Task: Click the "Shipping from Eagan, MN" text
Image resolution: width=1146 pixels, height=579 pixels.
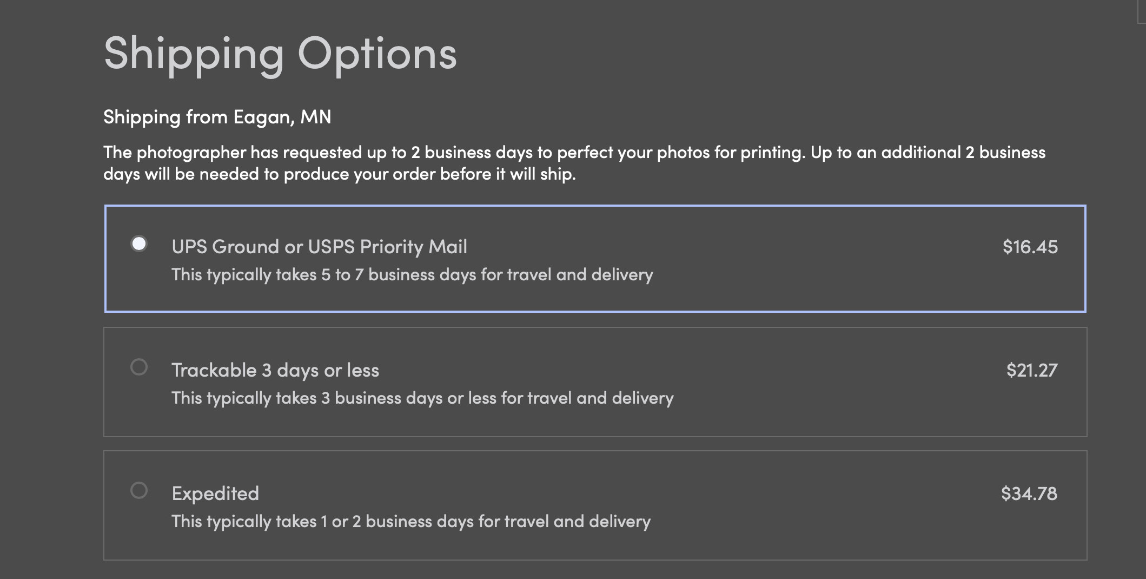Action: 217,117
